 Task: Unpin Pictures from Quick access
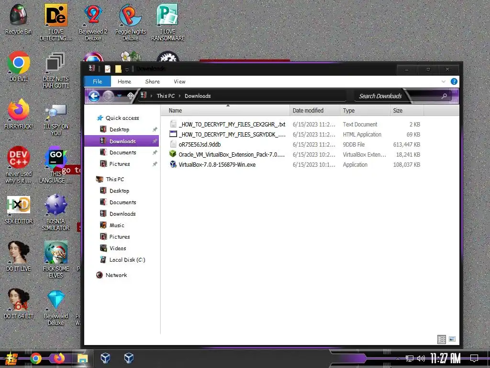pyautogui.click(x=155, y=164)
